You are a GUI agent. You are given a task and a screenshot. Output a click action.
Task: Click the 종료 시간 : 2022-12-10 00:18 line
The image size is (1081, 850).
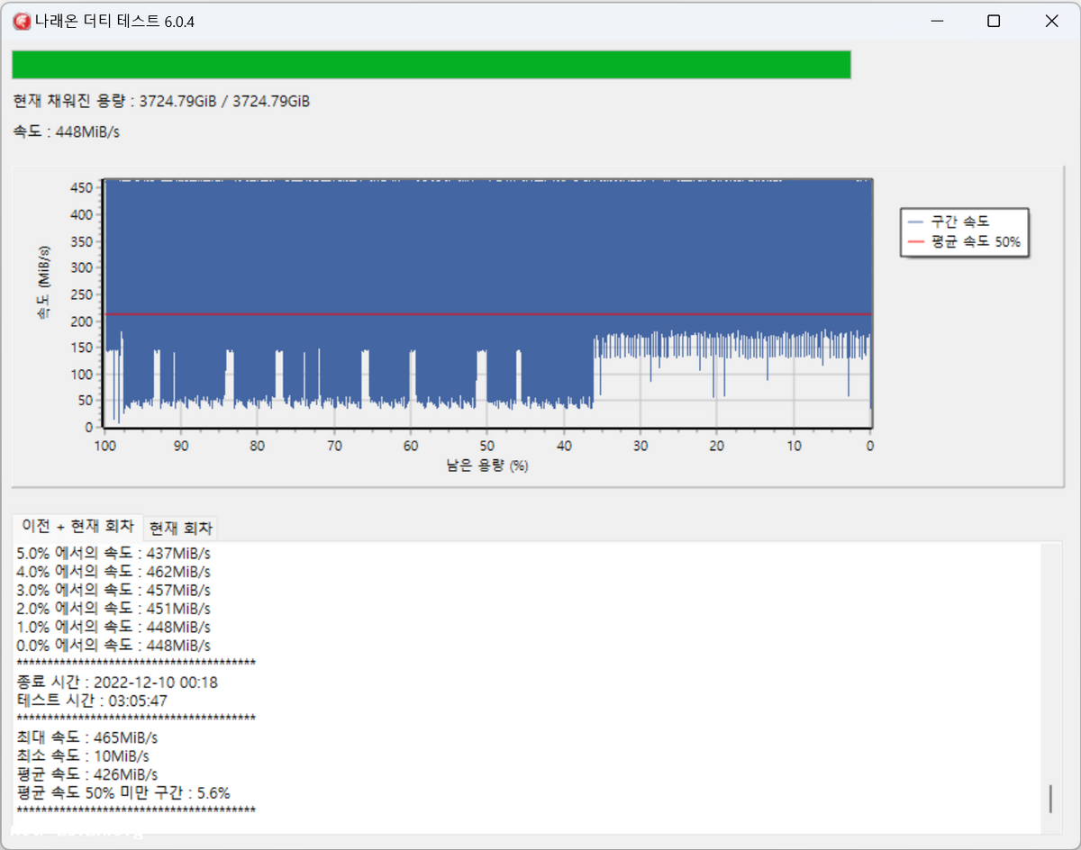click(x=117, y=683)
